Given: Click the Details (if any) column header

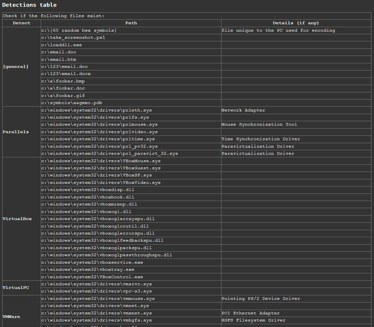Looking at the screenshot, I should point(296,23).
